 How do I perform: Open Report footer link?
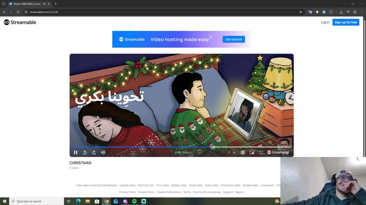point(240,192)
